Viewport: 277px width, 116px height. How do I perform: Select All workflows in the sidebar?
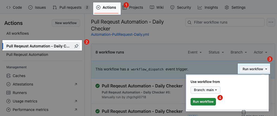[x=18, y=33]
